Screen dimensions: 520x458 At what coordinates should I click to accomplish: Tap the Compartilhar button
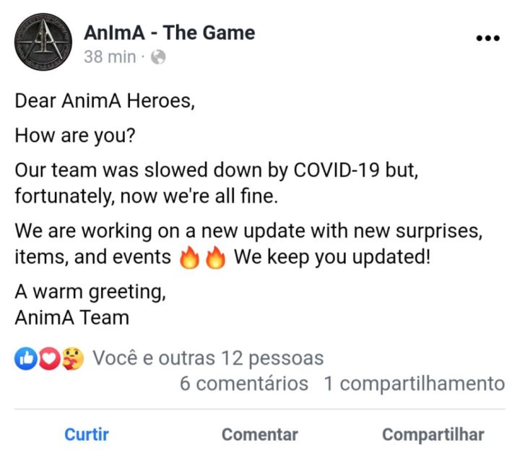point(433,435)
